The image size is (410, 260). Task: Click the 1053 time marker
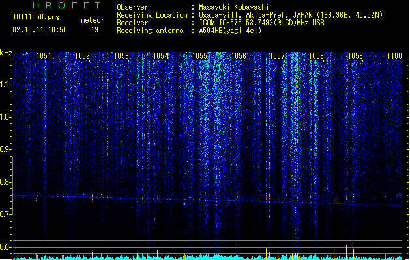(x=122, y=56)
